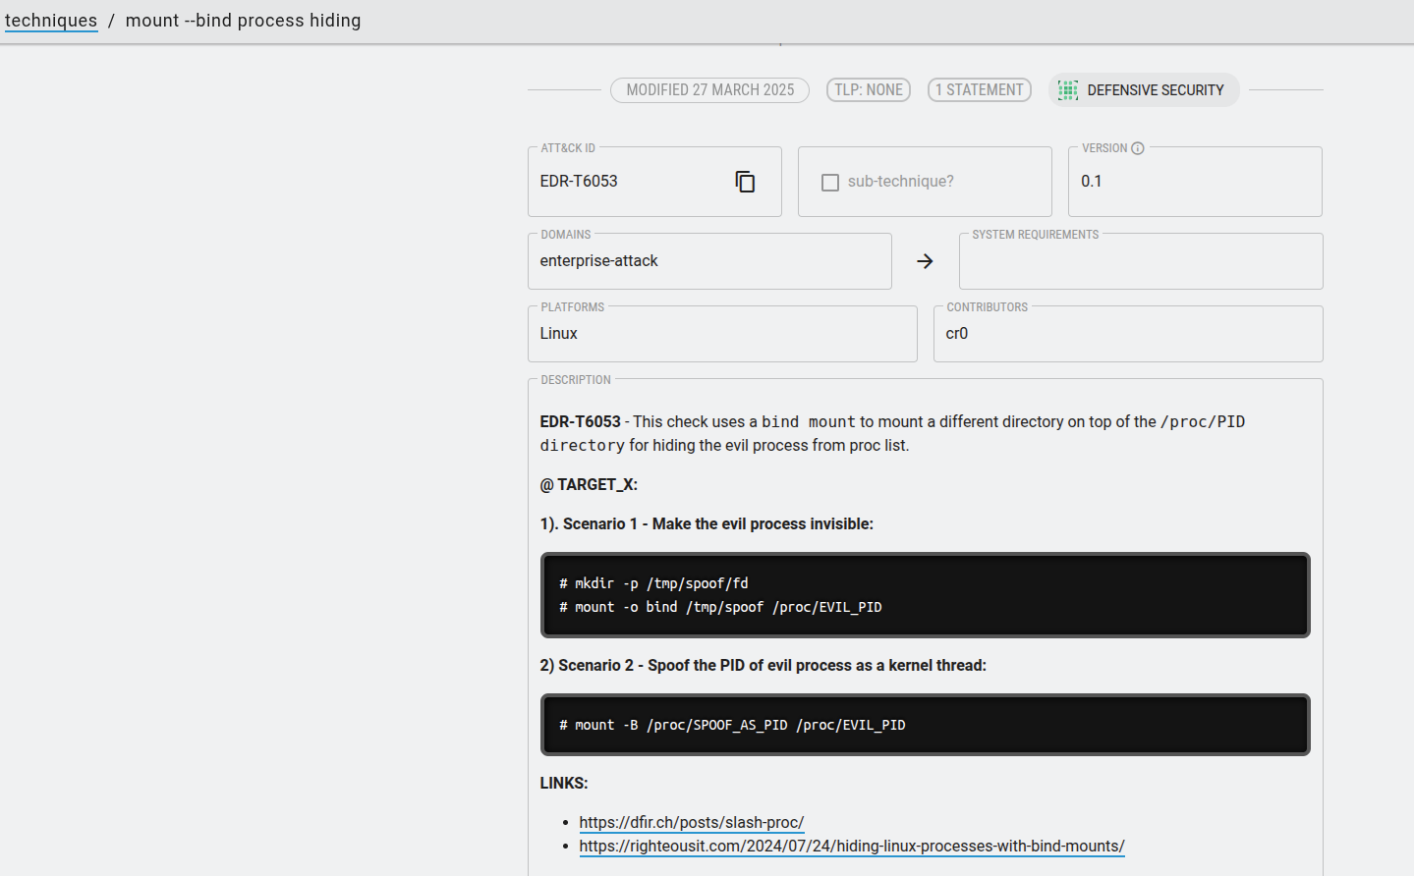The image size is (1414, 876).
Task: Click the mkdir and mount bind code block
Action: pyautogui.click(x=925, y=595)
